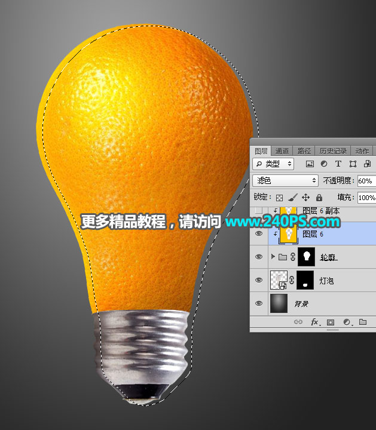Switch to the 通道 tab

coord(282,151)
